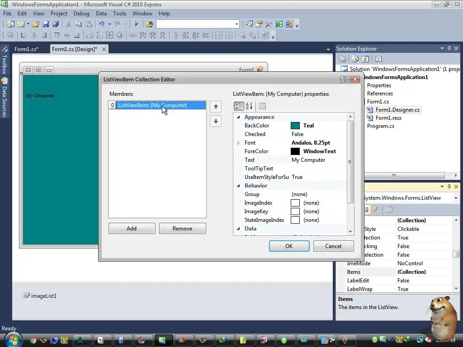This screenshot has height=347, width=463.
Task: Move the member down with the down arrow button
Action: point(216,121)
